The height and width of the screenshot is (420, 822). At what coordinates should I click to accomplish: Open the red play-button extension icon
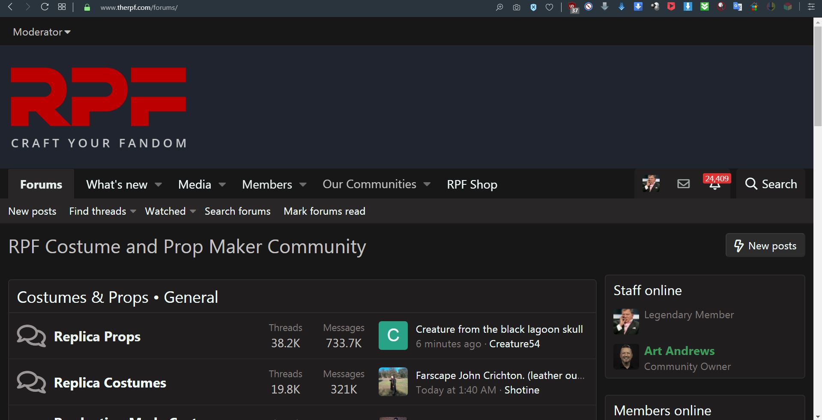671,7
